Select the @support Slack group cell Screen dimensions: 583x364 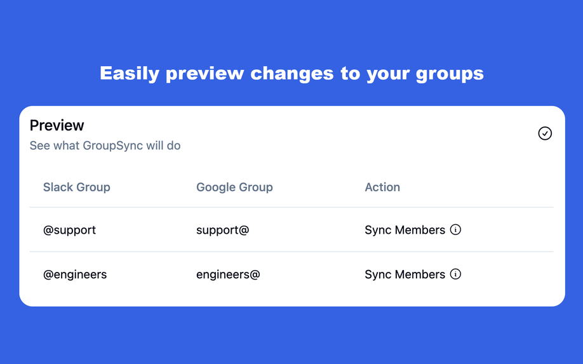coord(69,230)
